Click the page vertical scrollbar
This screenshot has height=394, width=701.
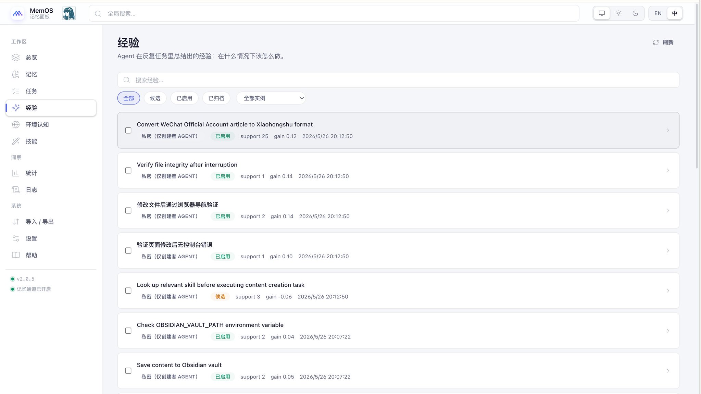(x=697, y=86)
